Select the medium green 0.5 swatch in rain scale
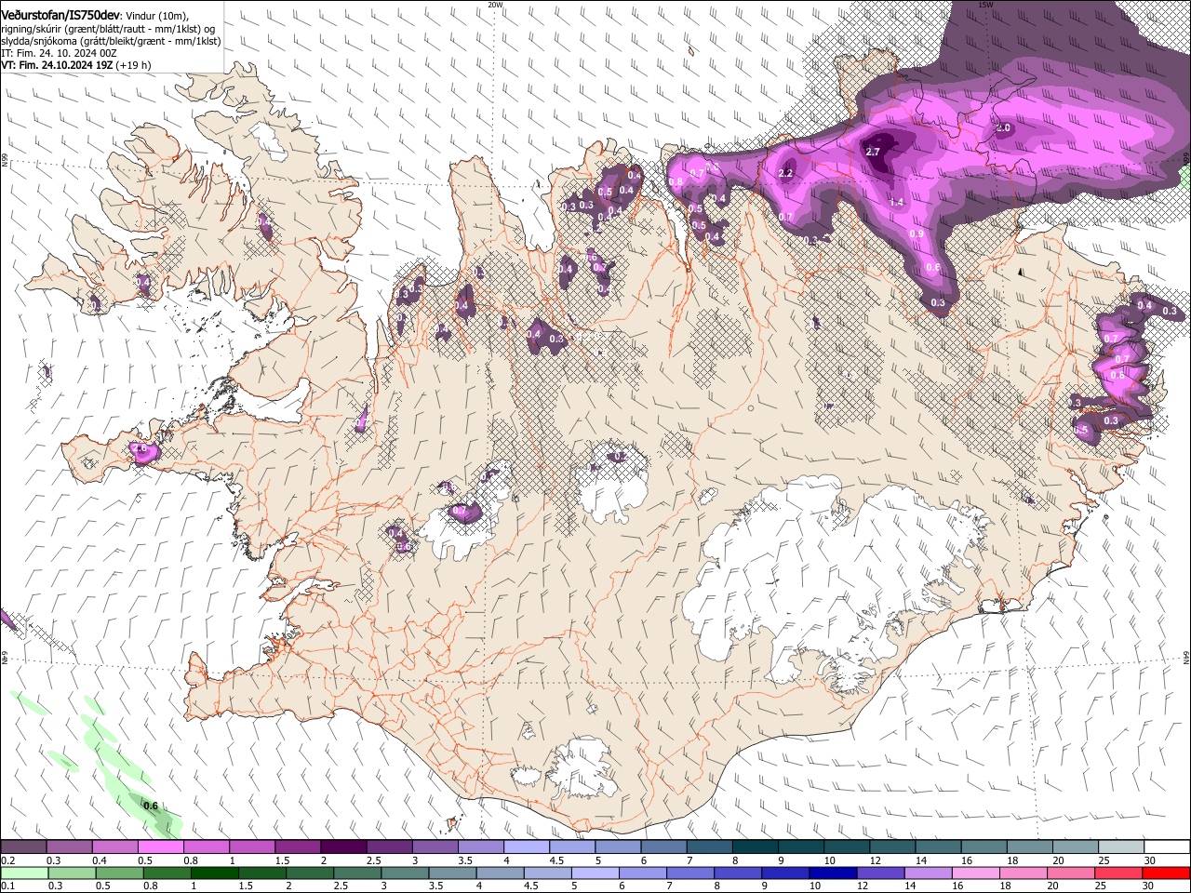Viewport: 1191px width, 893px height. 119,873
